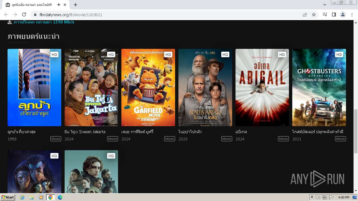Screen dimensions: 358x201
Task: Reload the current page
Action: tap(24, 15)
